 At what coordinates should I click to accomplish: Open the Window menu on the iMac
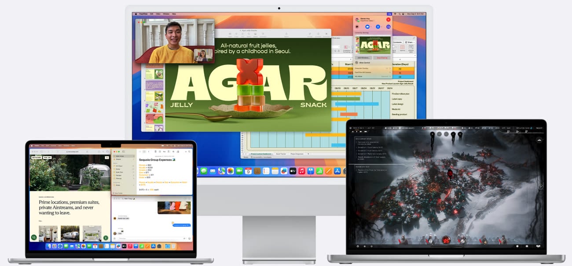click(166, 14)
